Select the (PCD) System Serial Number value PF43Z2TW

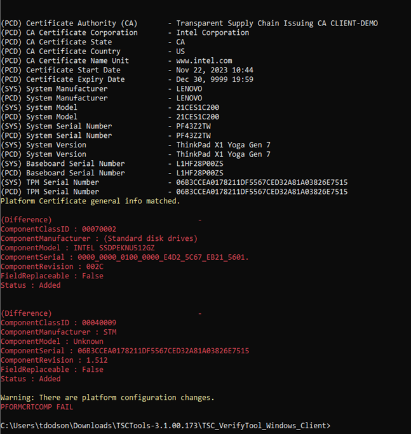[194, 135]
